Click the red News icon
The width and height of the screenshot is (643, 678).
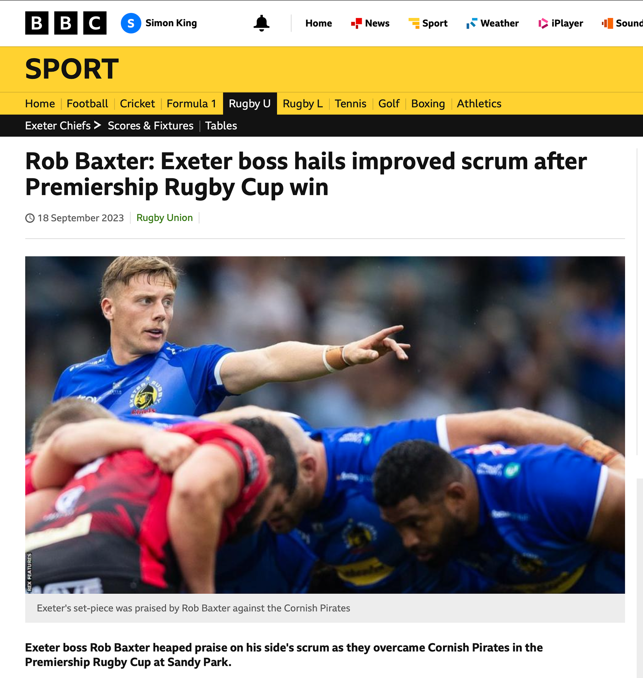click(356, 23)
